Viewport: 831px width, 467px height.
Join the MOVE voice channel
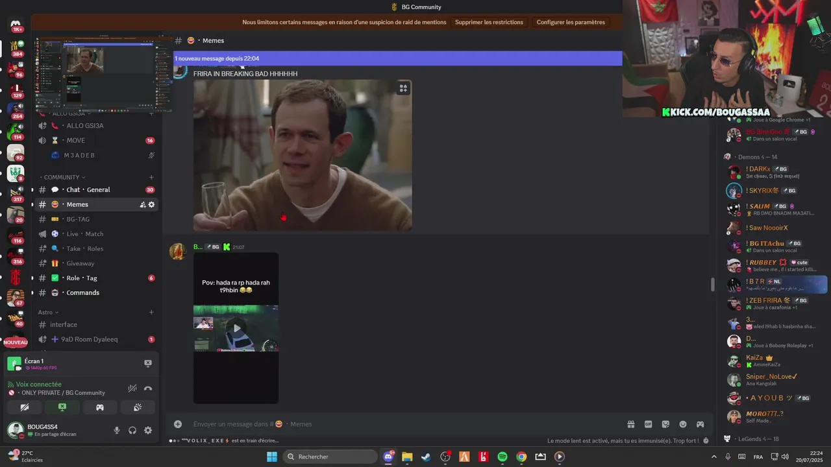(x=96, y=140)
